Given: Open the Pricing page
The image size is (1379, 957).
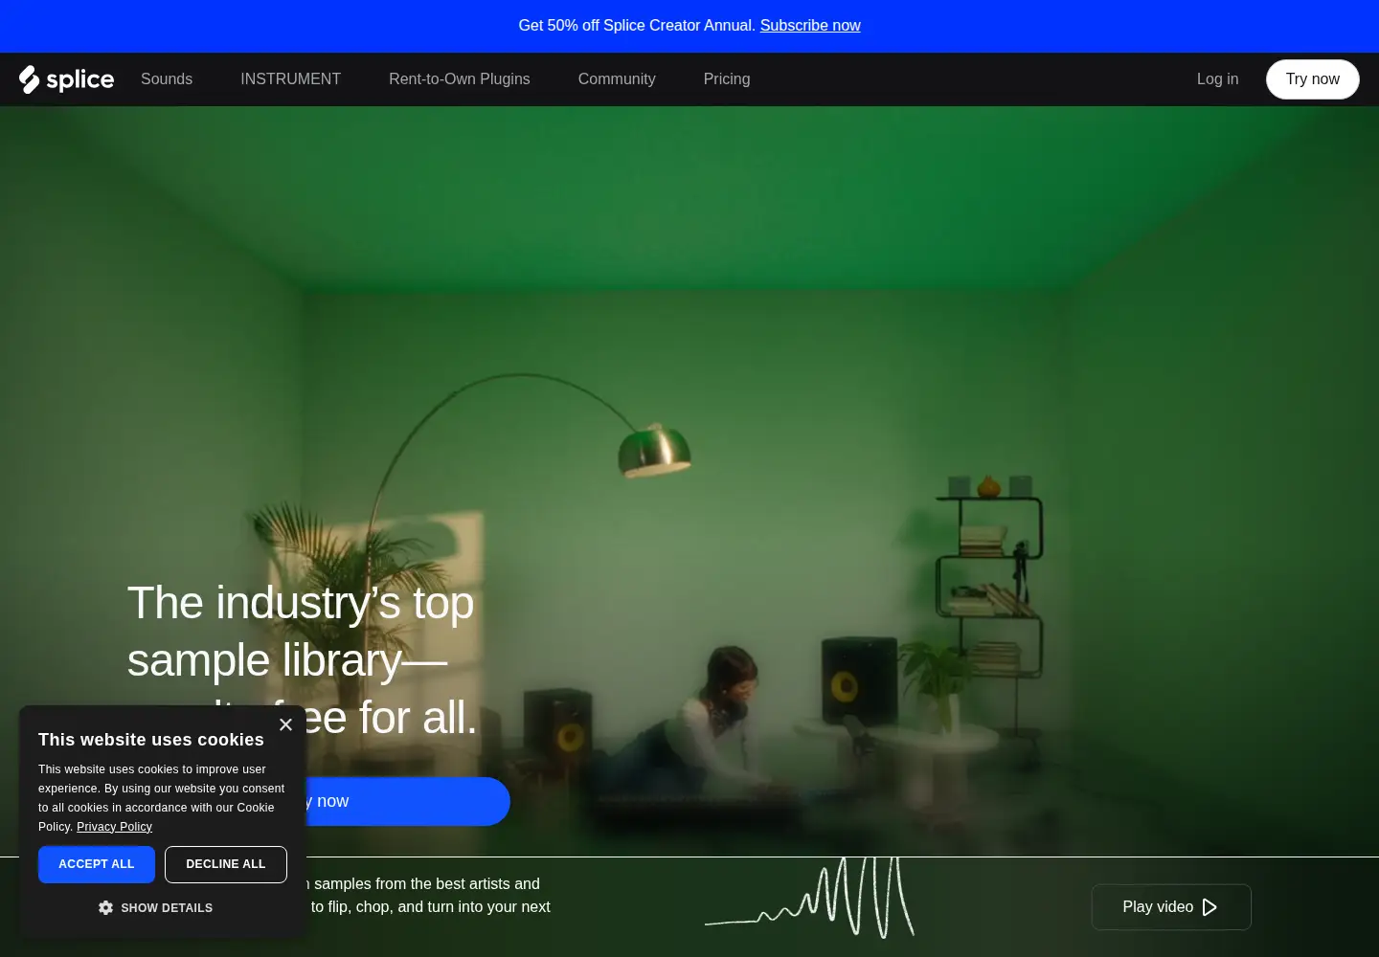Looking at the screenshot, I should click(727, 79).
